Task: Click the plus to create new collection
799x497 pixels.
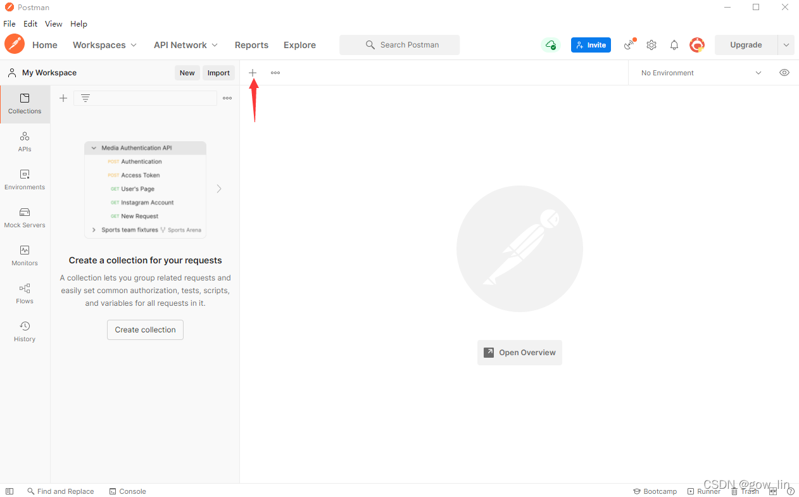Action: (63, 98)
